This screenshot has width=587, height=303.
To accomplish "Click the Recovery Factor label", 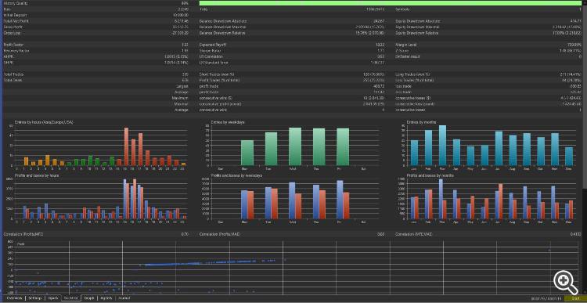I will (x=16, y=51).
